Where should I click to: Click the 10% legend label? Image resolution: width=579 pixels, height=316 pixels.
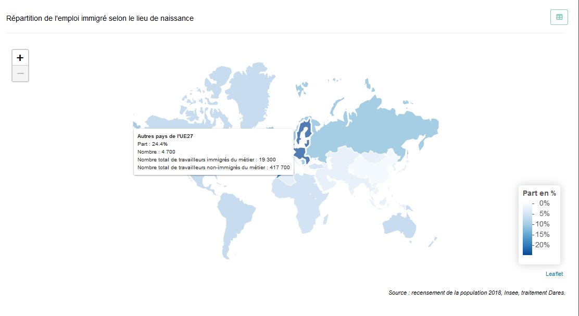point(542,224)
